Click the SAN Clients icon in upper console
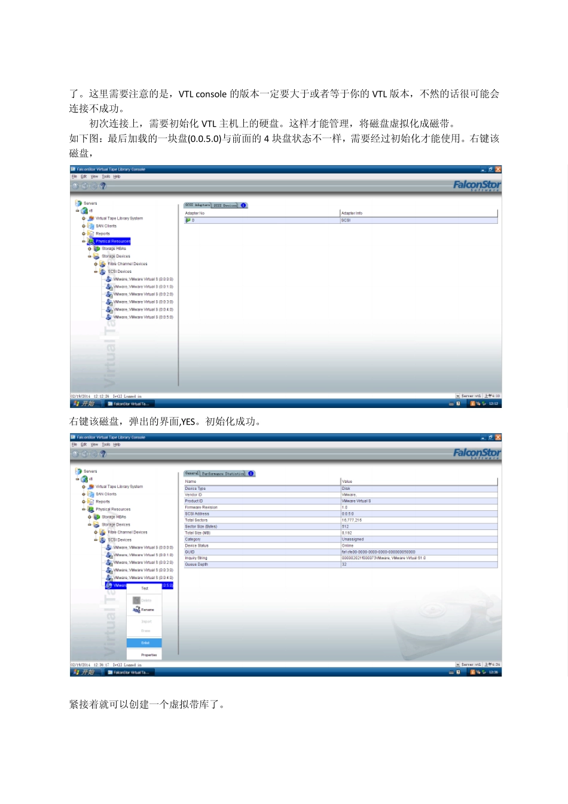Viewport: 568px width, 804px height. [x=91, y=226]
